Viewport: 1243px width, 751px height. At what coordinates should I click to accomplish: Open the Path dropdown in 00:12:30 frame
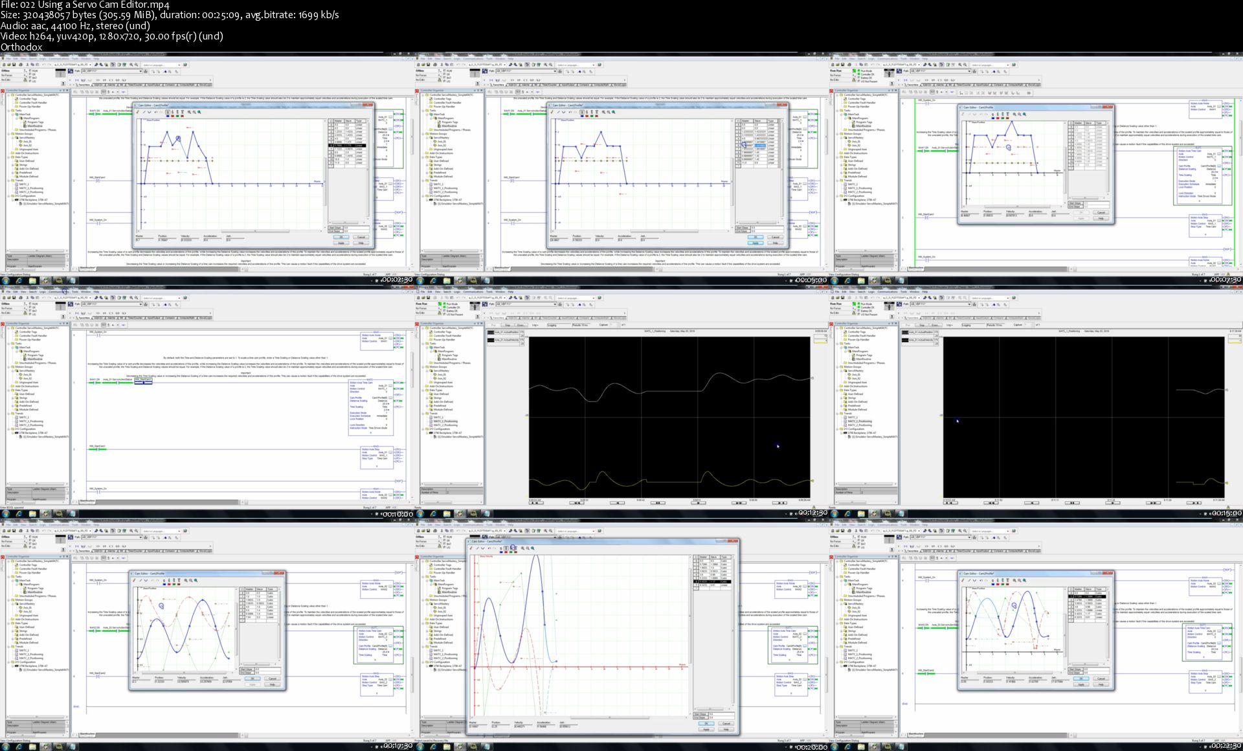(x=555, y=304)
